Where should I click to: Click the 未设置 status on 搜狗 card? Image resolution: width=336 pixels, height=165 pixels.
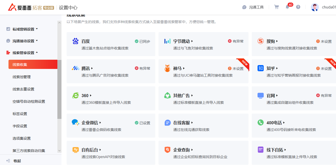(x=324, y=41)
